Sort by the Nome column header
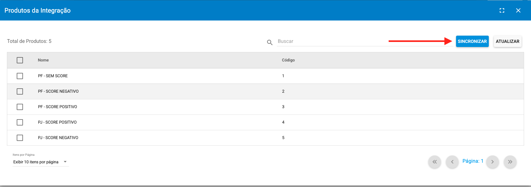Screen dimensions: 531x187 (x=43, y=60)
